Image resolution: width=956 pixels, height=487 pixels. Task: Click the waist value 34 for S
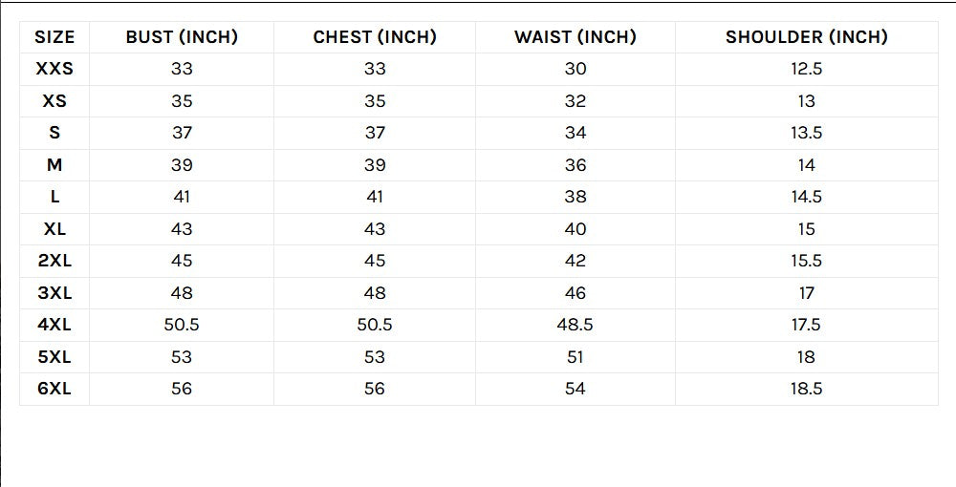pyautogui.click(x=575, y=133)
